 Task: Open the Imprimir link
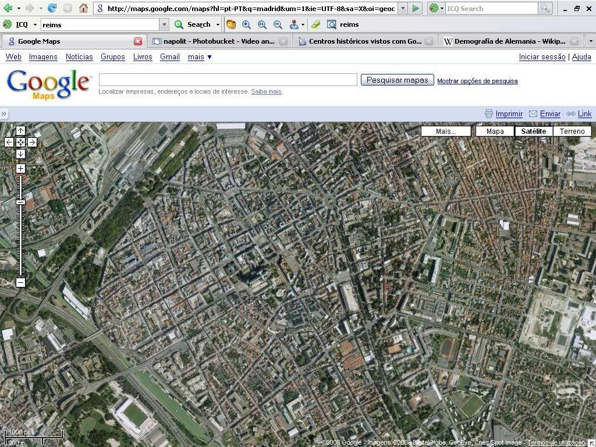509,114
